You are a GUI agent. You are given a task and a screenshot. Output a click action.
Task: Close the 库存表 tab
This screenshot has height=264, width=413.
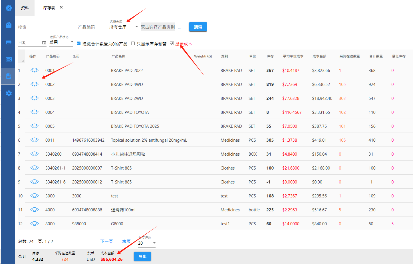click(61, 7)
